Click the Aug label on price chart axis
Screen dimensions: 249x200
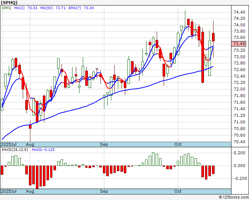pos(30,144)
